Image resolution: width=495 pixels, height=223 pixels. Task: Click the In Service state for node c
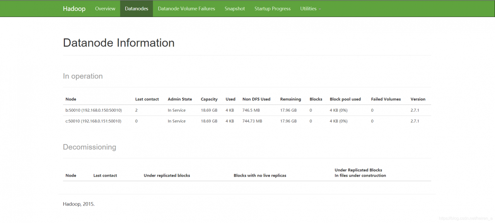pyautogui.click(x=177, y=121)
